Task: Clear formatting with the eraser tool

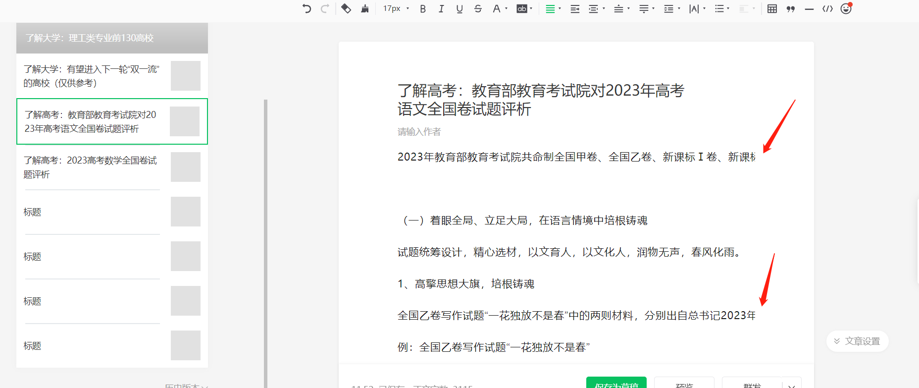Action: click(346, 8)
